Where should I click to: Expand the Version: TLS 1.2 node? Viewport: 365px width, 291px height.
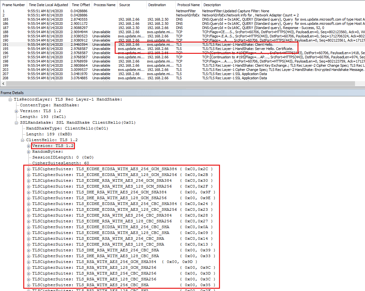pyautogui.click(x=28, y=146)
